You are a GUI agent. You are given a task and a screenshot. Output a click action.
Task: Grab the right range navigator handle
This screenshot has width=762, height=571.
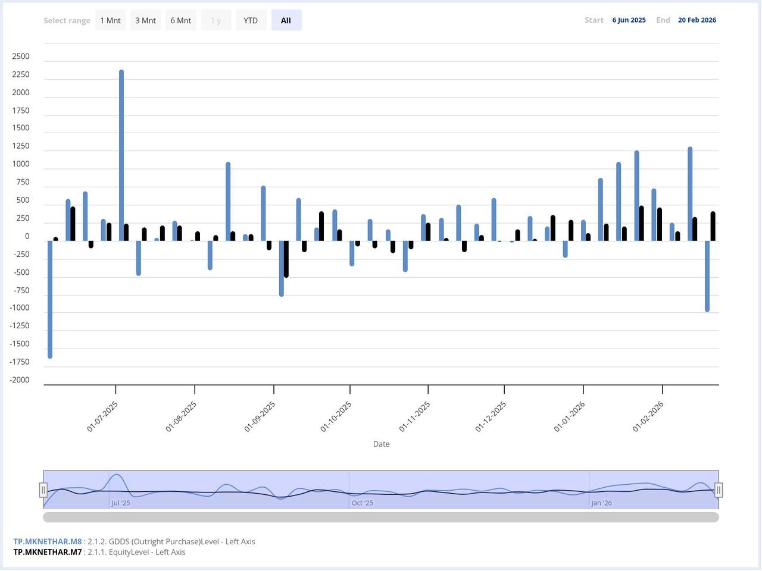[719, 489]
